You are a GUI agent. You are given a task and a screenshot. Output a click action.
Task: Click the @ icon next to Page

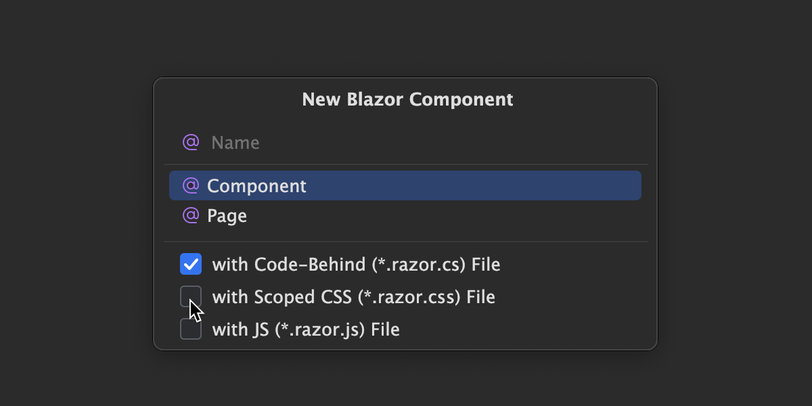tap(191, 216)
